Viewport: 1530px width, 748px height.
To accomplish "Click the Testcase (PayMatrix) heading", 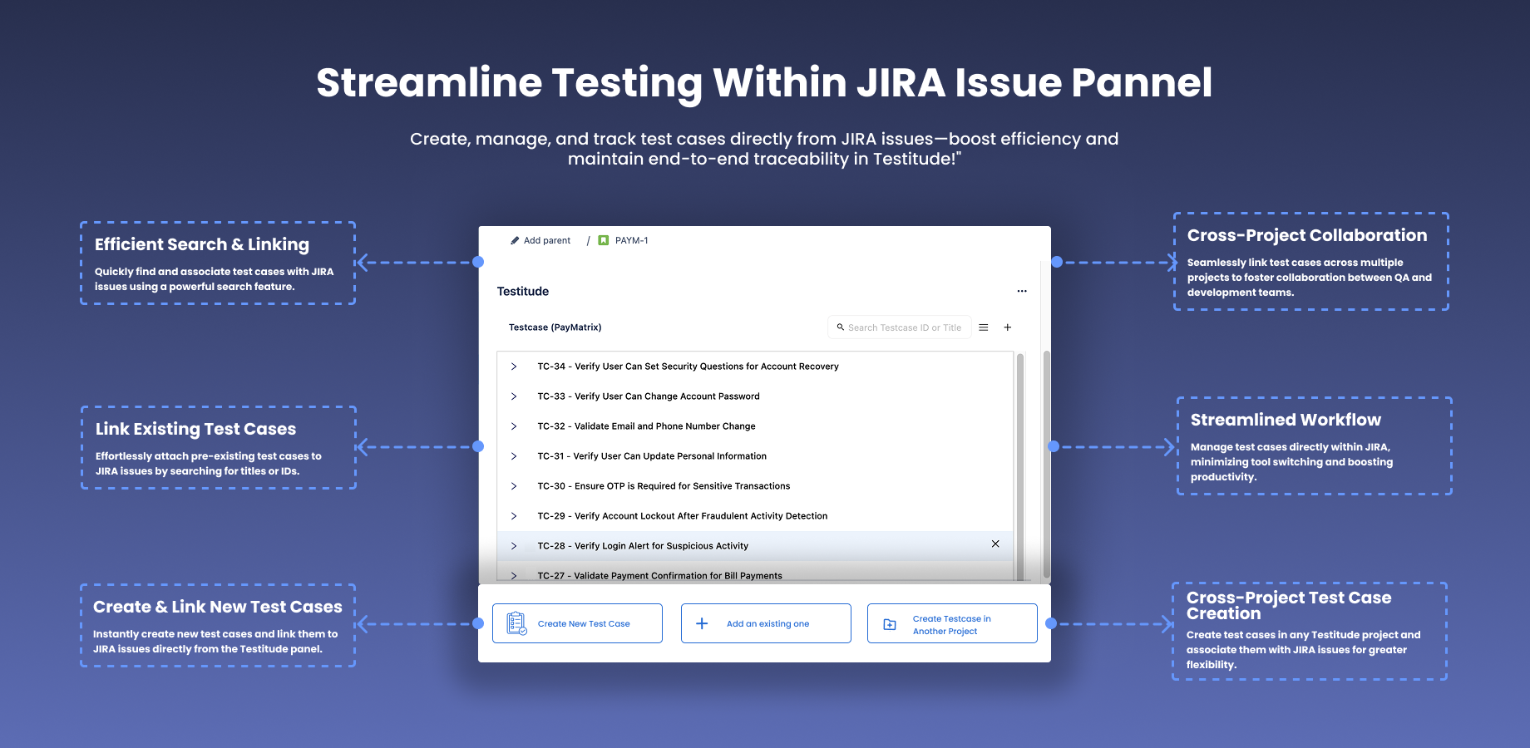I will 555,327.
